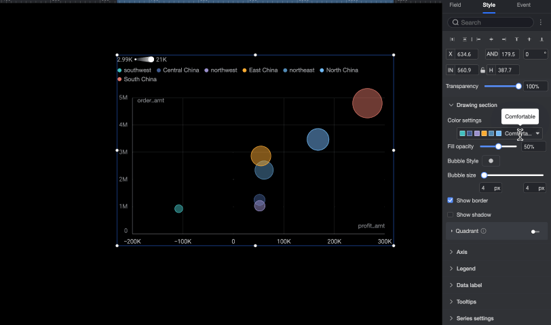The height and width of the screenshot is (325, 551).
Task: Click the Transparency percentage field
Action: 535,86
